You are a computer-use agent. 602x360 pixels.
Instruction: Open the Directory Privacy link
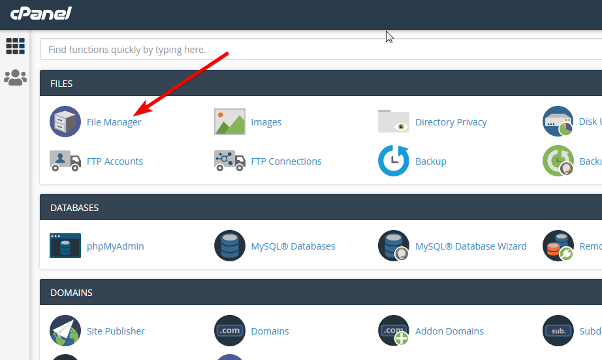coord(451,122)
